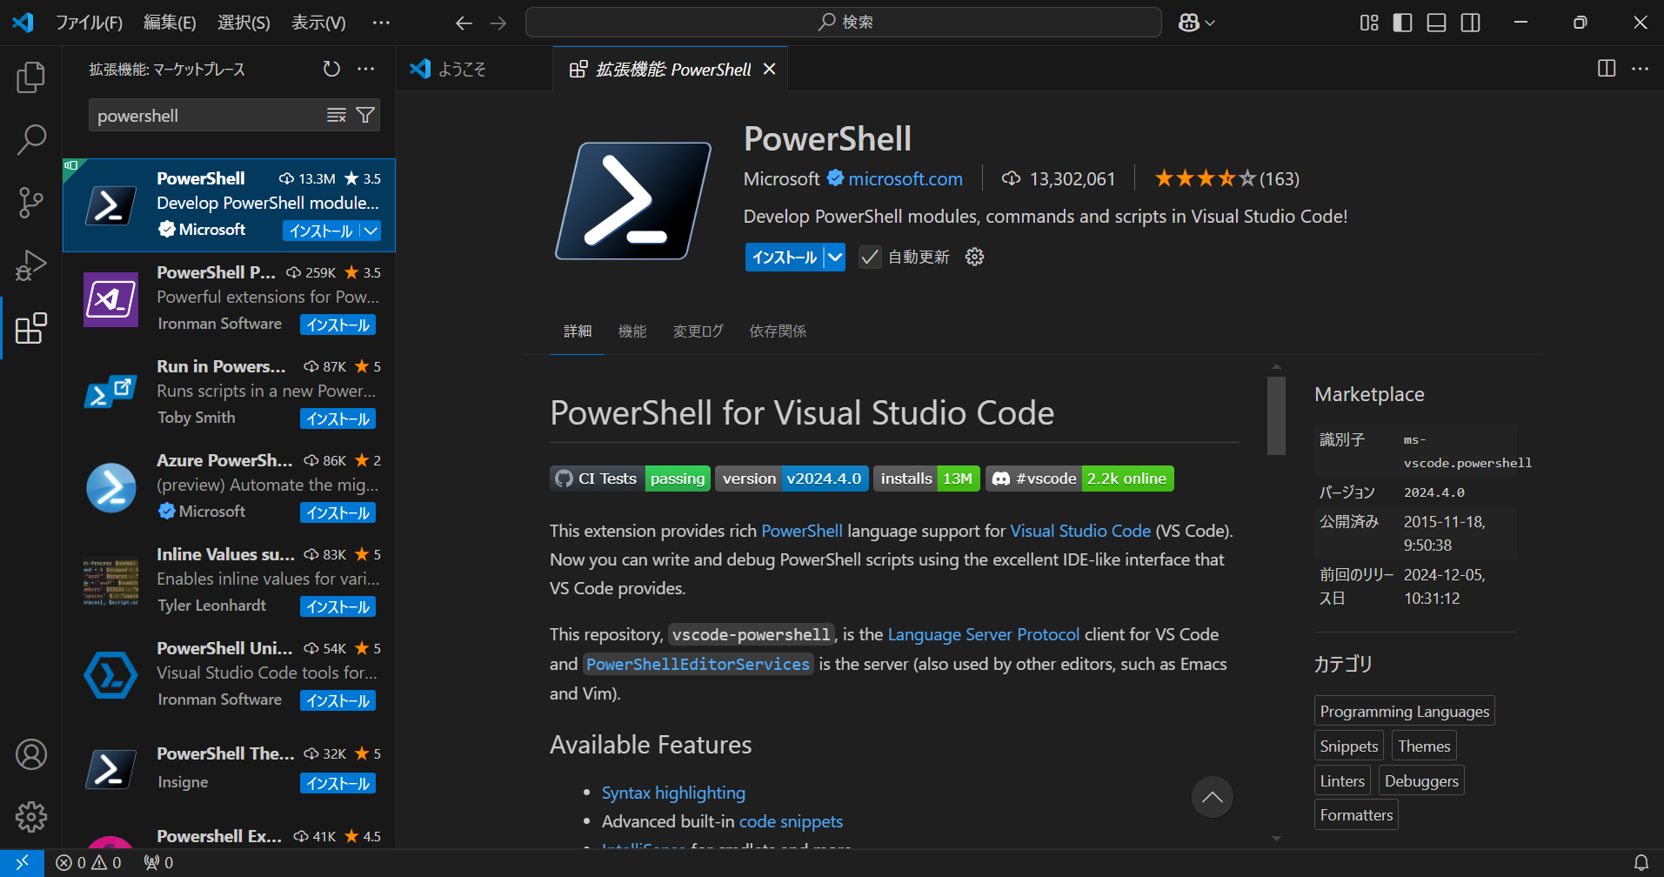The height and width of the screenshot is (877, 1664).
Task: Switch to the 変更ログ tab
Action: tap(697, 331)
